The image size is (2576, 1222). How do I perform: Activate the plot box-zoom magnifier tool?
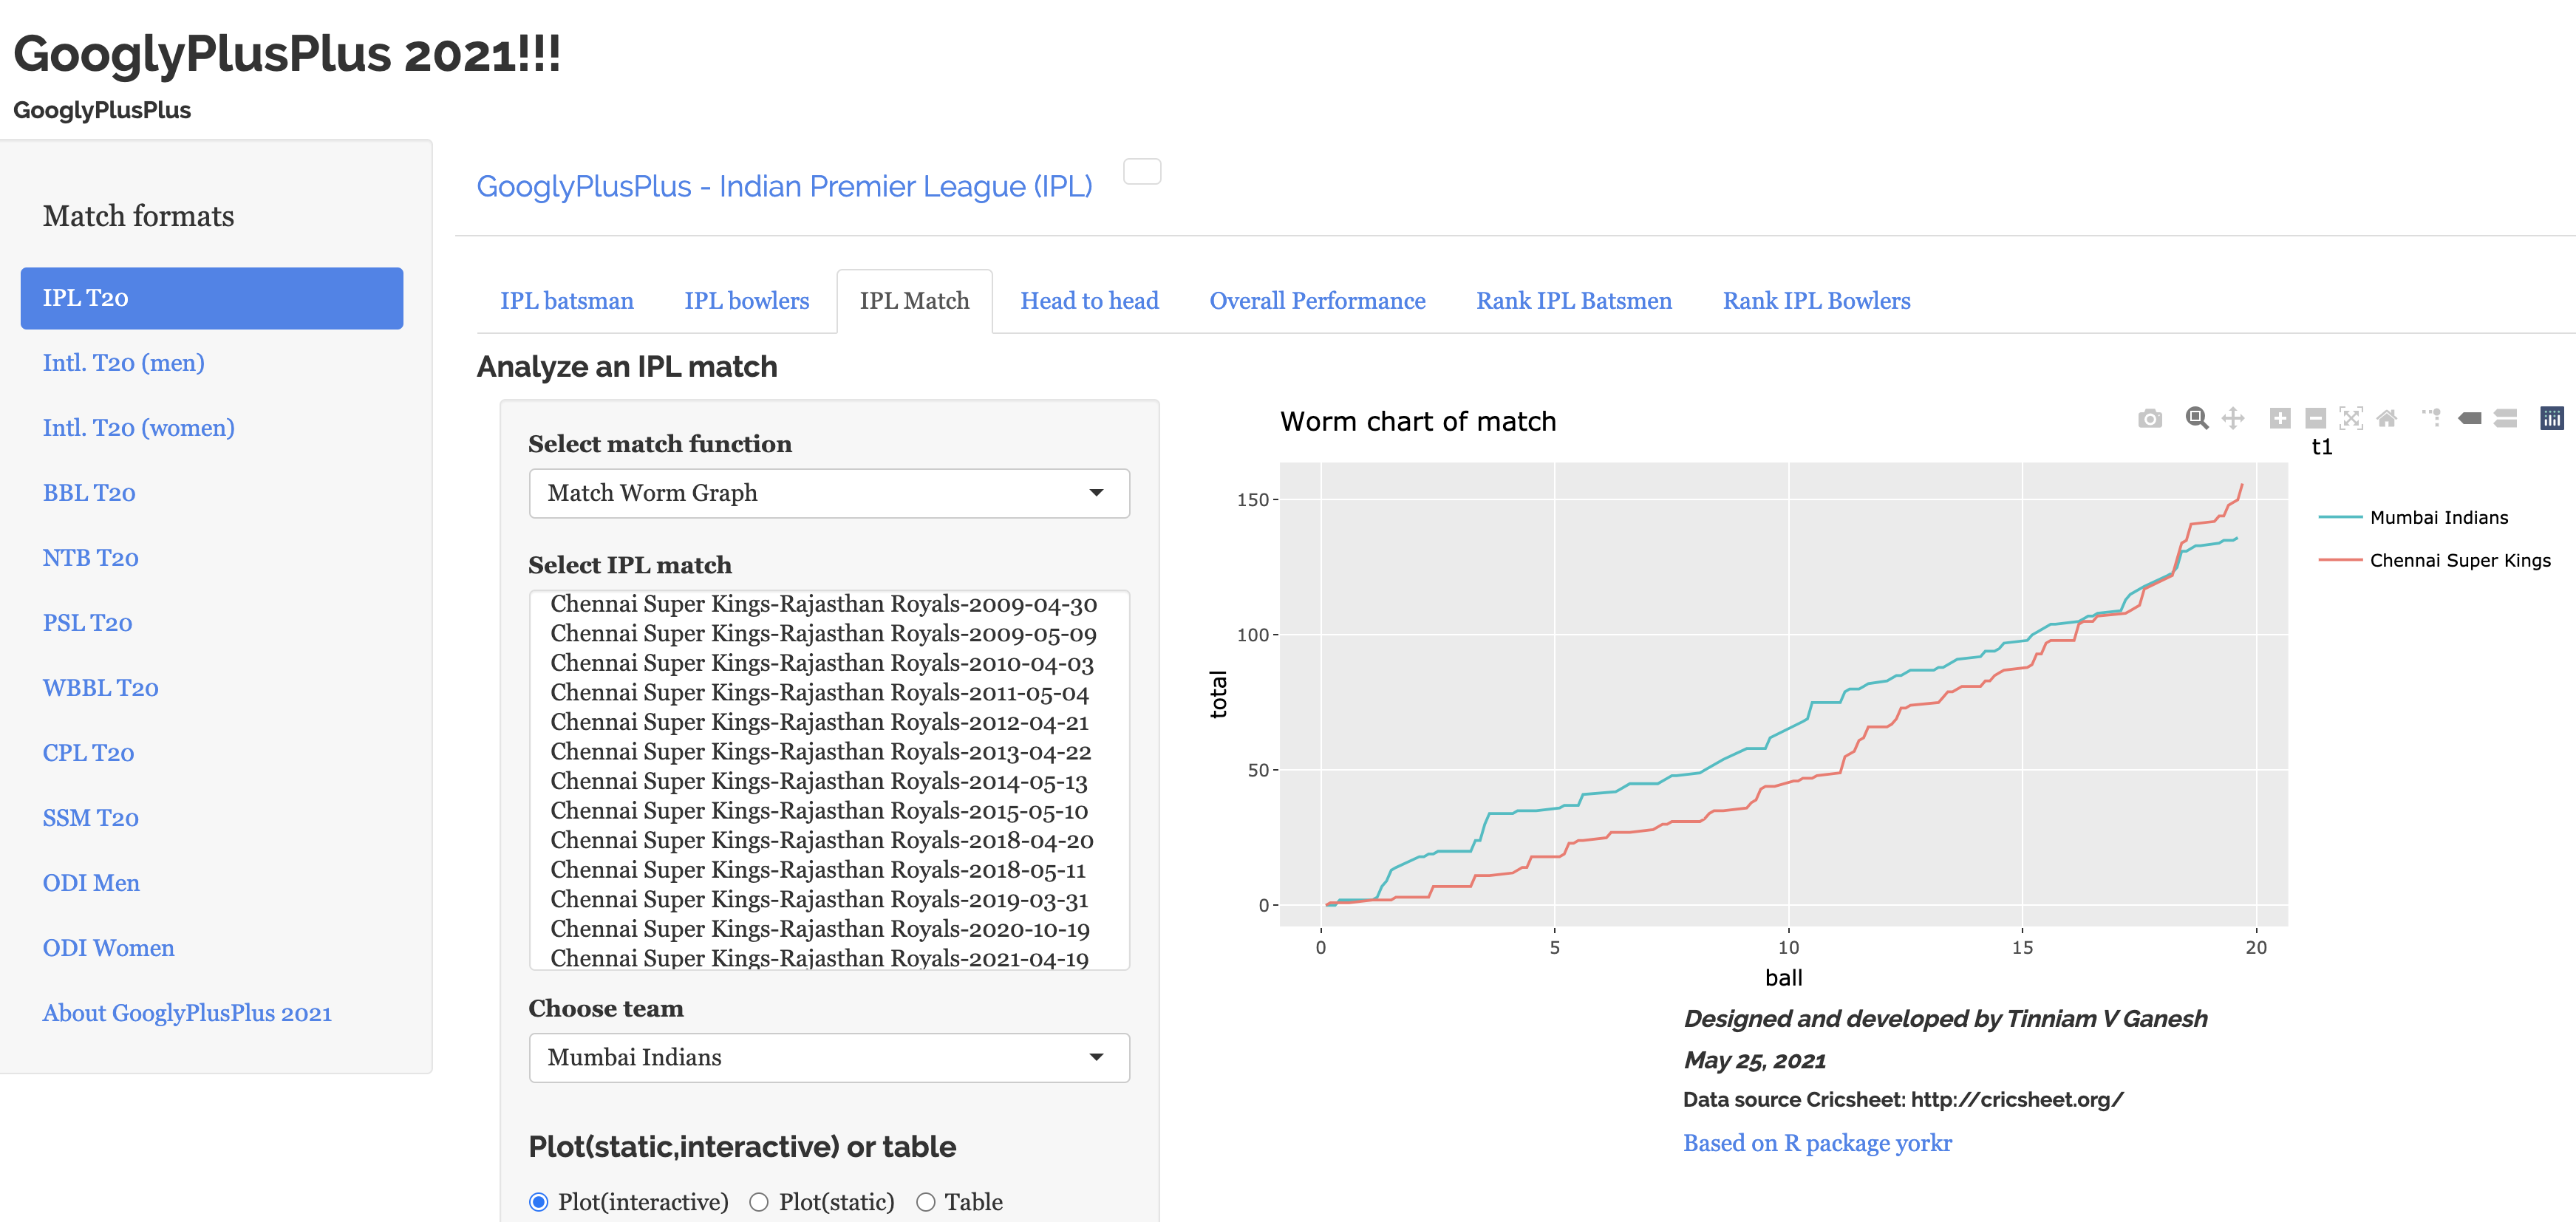coord(2196,418)
